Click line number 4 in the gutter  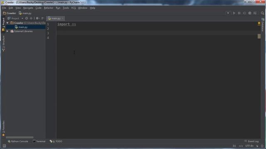pos(48,38)
